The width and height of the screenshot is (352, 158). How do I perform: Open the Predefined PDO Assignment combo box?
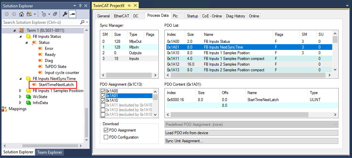[x=252, y=125]
